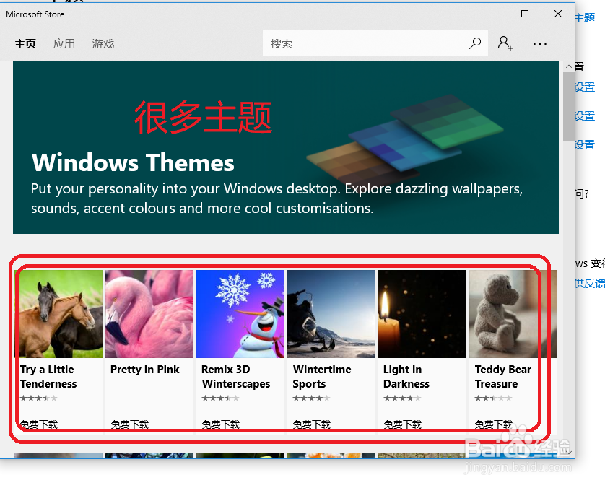This screenshot has width=605, height=488.
Task: Click the star rating of Wintertime Sports
Action: coord(311,398)
